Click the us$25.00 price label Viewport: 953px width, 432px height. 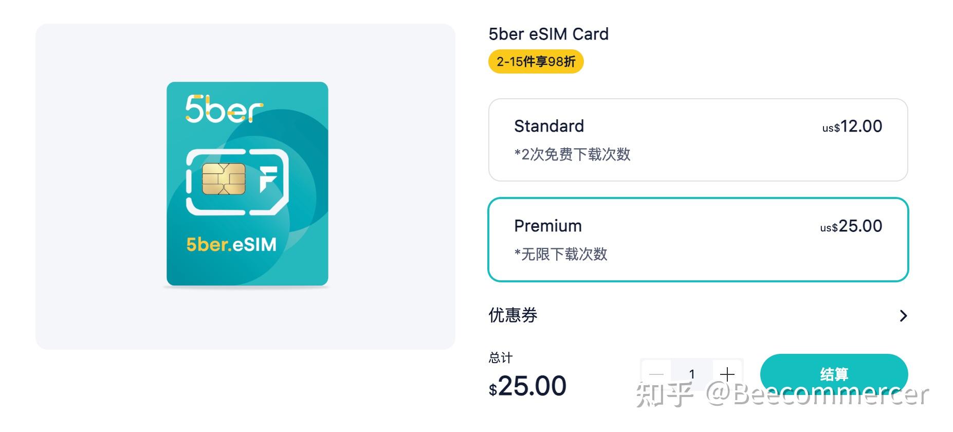(850, 226)
